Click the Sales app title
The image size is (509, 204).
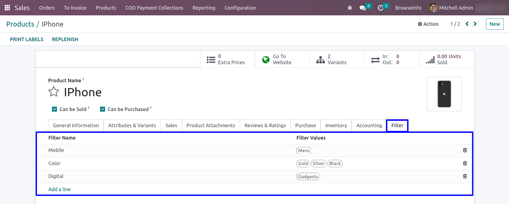point(22,8)
